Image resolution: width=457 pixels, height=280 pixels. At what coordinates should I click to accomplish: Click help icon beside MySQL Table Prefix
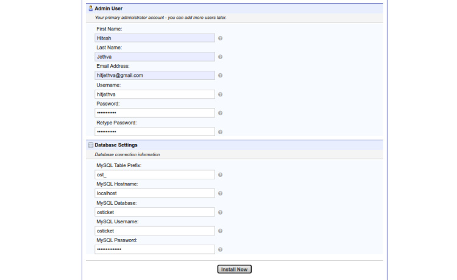pyautogui.click(x=220, y=174)
